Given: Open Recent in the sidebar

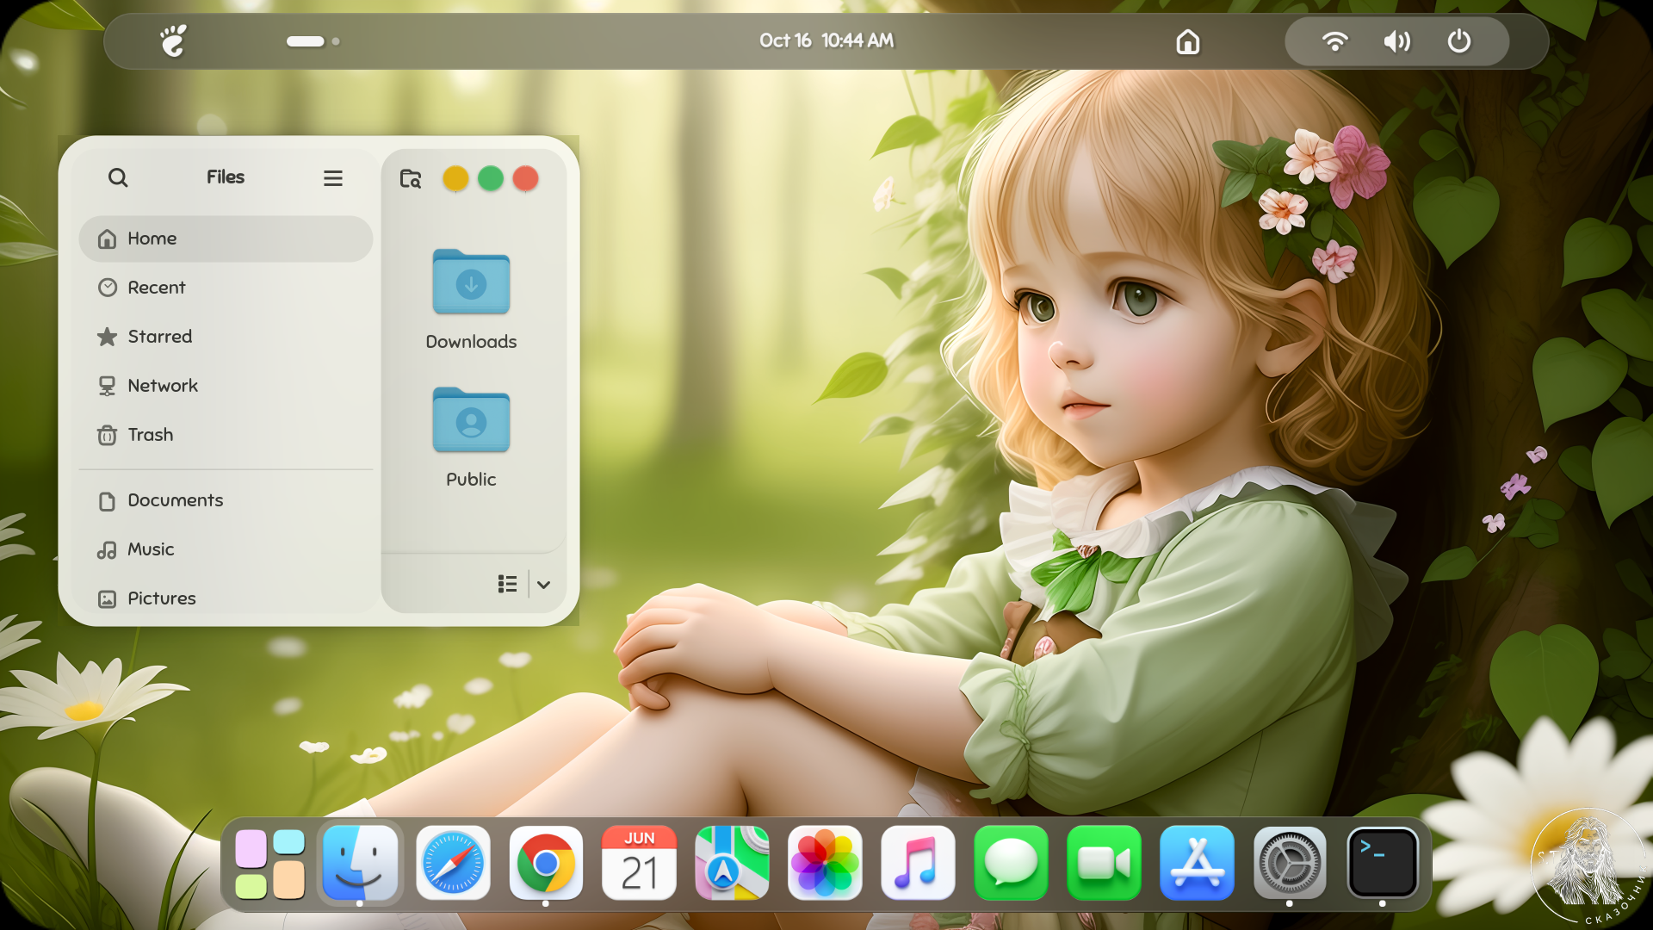Looking at the screenshot, I should [226, 288].
